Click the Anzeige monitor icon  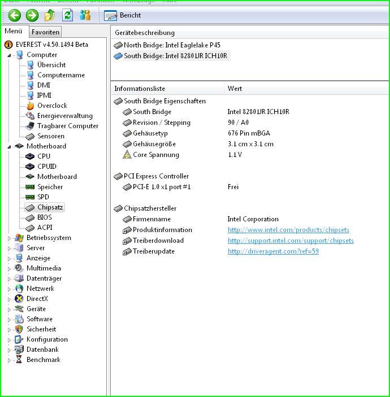click(19, 258)
